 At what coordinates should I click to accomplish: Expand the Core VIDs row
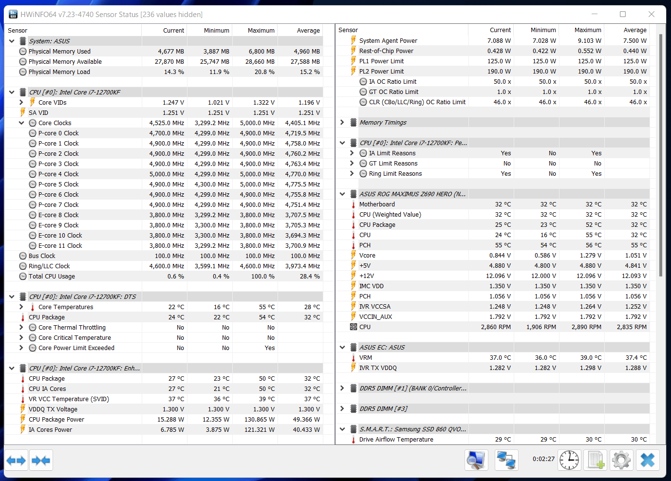[x=21, y=103]
